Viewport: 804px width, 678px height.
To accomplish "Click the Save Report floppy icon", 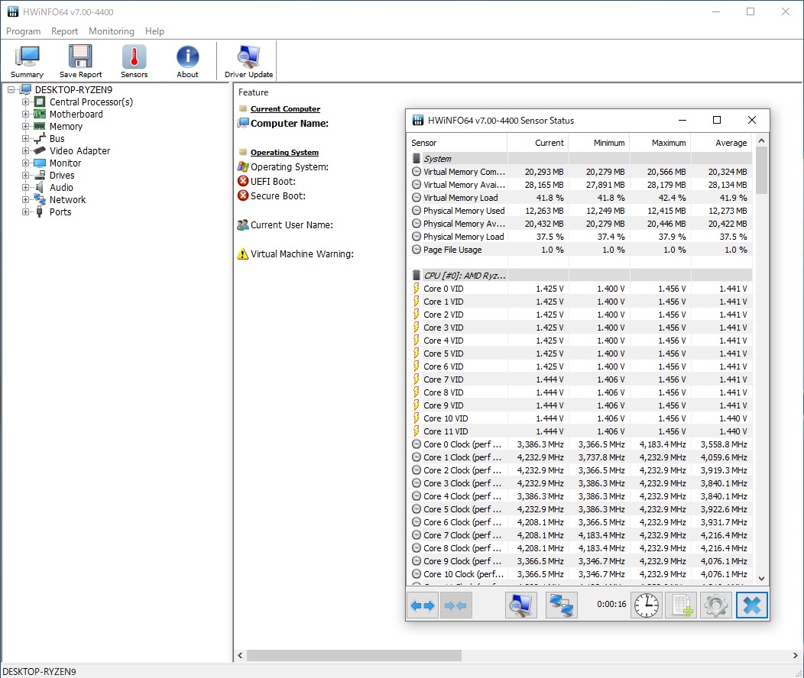I will coord(80,61).
